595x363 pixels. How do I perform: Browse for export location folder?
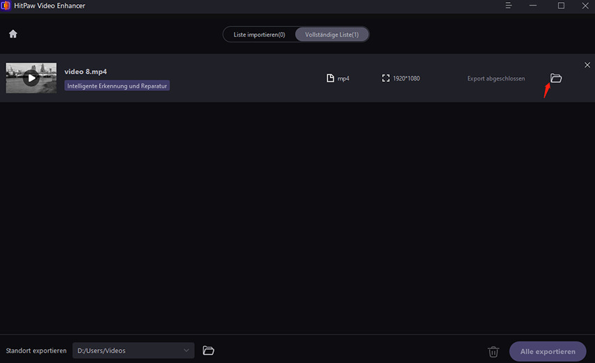pyautogui.click(x=208, y=350)
